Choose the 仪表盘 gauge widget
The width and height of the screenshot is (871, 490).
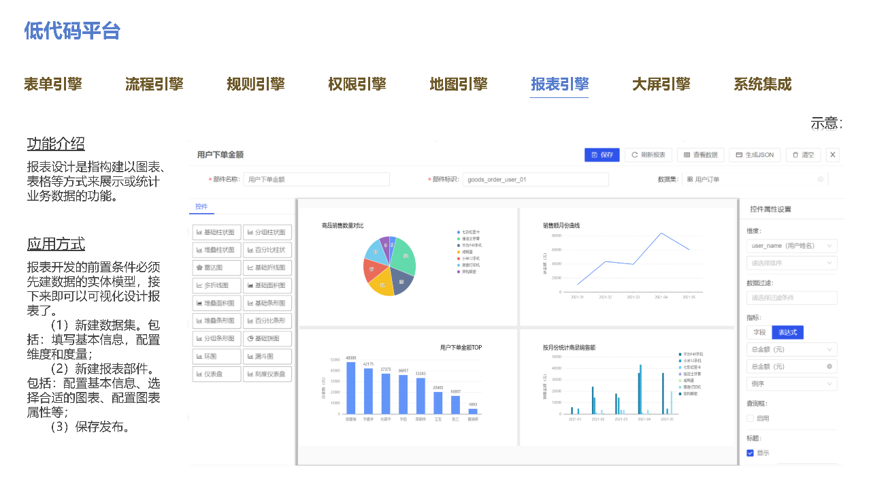pos(217,374)
